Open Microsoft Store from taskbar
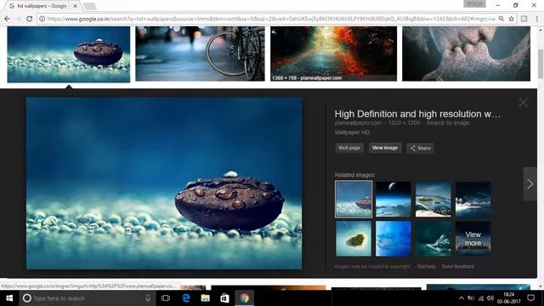The image size is (544, 306). click(224, 298)
